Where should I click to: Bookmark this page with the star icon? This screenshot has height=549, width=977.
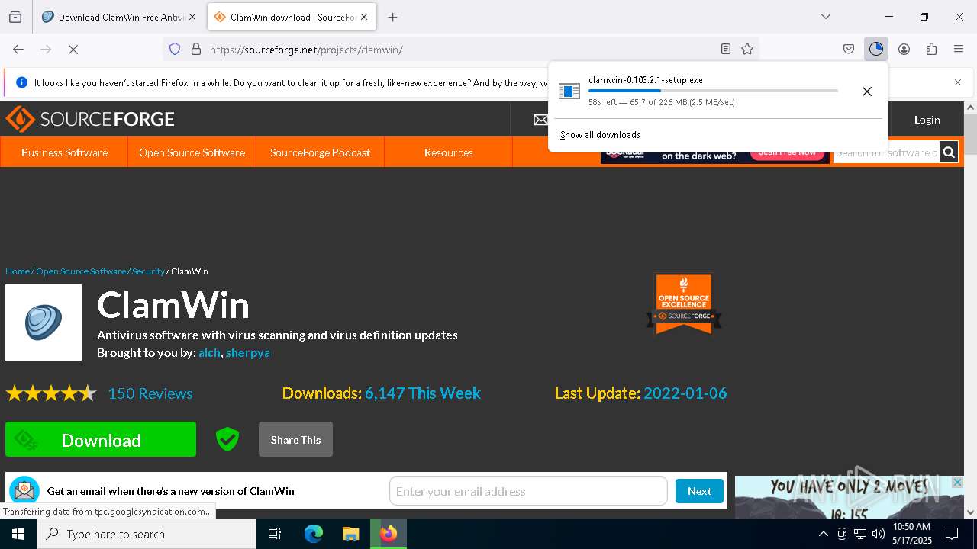[x=747, y=49]
